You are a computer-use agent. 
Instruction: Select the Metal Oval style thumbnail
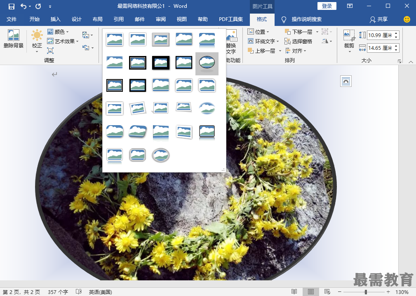(x=161, y=155)
